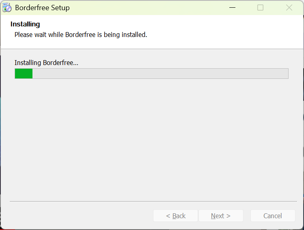Click the "Installing Borderfree..." status label
Viewport: 304px width, 230px height.
tap(46, 63)
